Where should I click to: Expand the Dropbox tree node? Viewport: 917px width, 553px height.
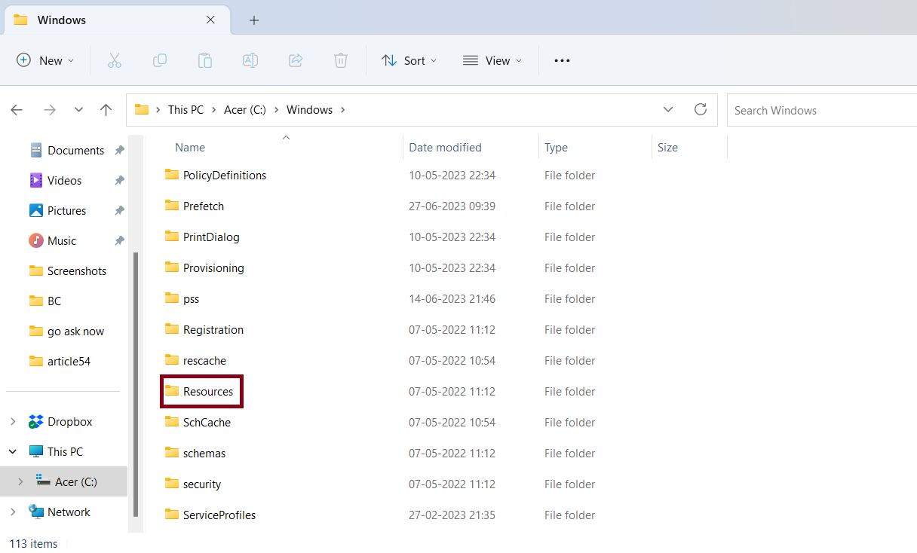click(x=13, y=422)
